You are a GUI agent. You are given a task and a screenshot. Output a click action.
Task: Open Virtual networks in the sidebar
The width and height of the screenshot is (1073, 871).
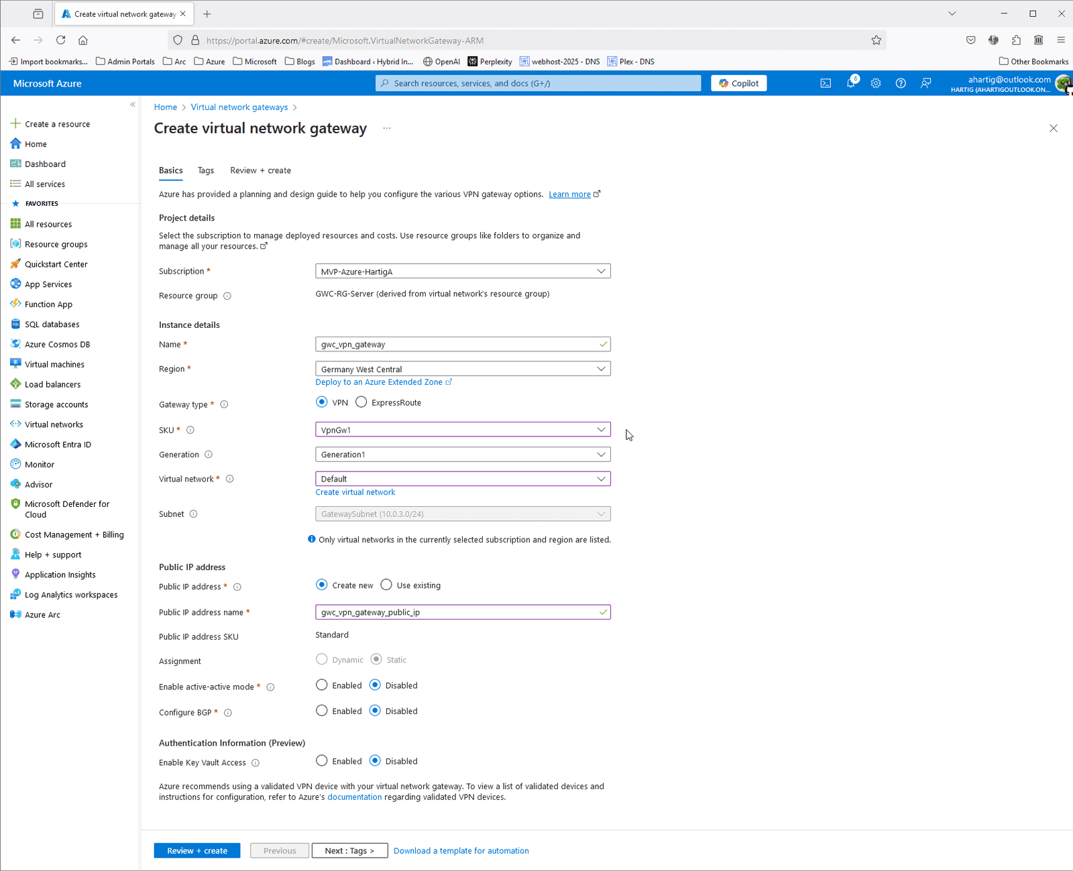(x=53, y=424)
